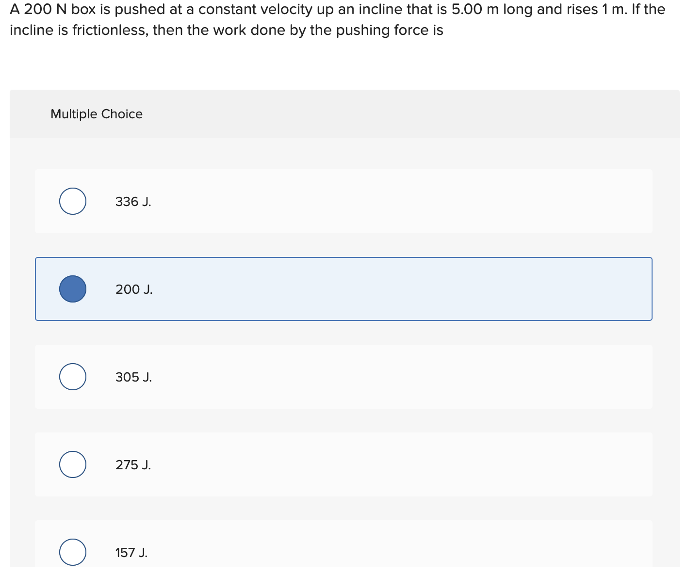Click the "275 J." answer label
Viewport: 687px width, 574px height.
click(x=133, y=465)
